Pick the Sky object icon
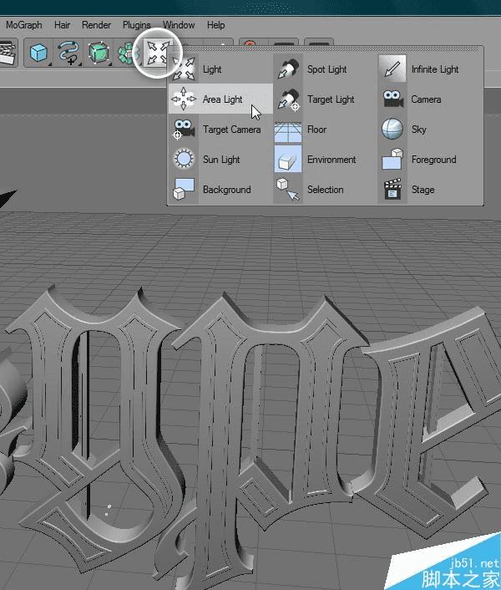The image size is (501, 590). [x=392, y=129]
